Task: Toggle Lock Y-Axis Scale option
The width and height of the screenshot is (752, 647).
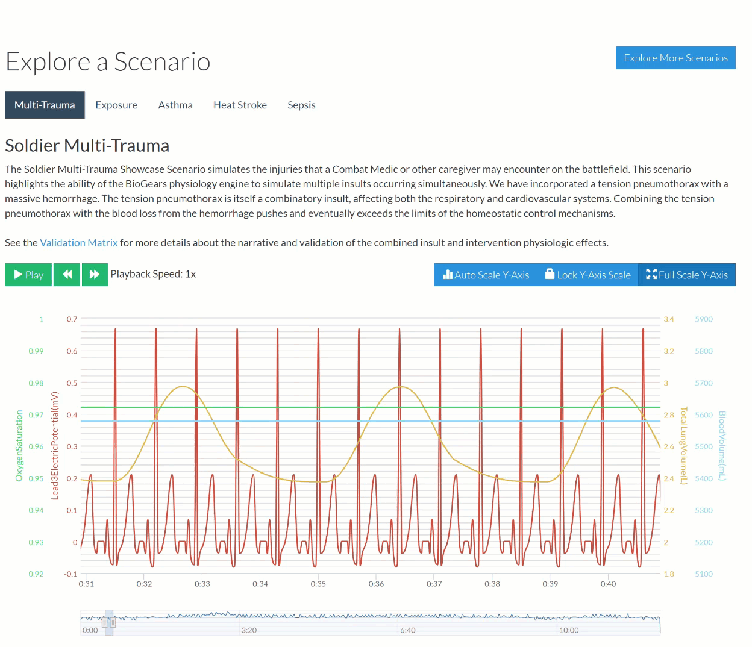Action: point(587,275)
